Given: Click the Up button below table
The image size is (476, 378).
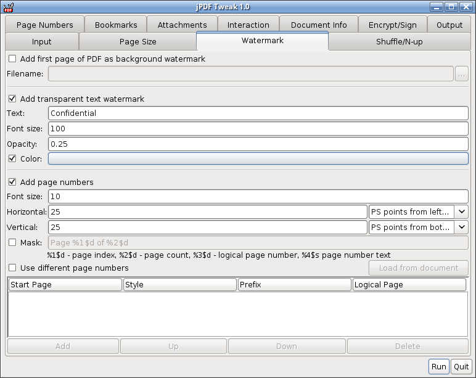Looking at the screenshot, I should (x=173, y=346).
